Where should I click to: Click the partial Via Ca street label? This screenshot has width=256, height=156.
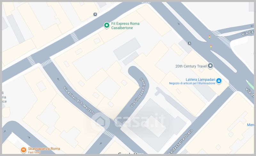(x=247, y=33)
